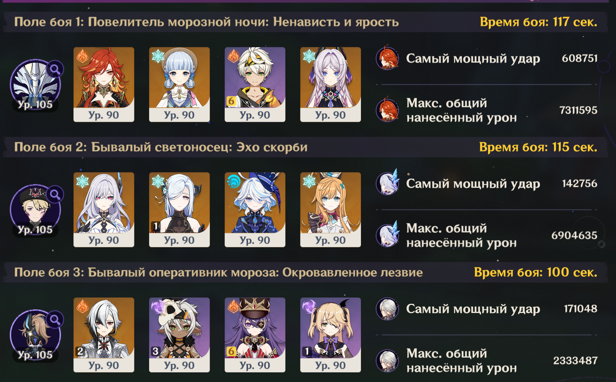616x382 pixels.
Task: Click the magnifier on battlefield 3 boss
Action: 55,319
